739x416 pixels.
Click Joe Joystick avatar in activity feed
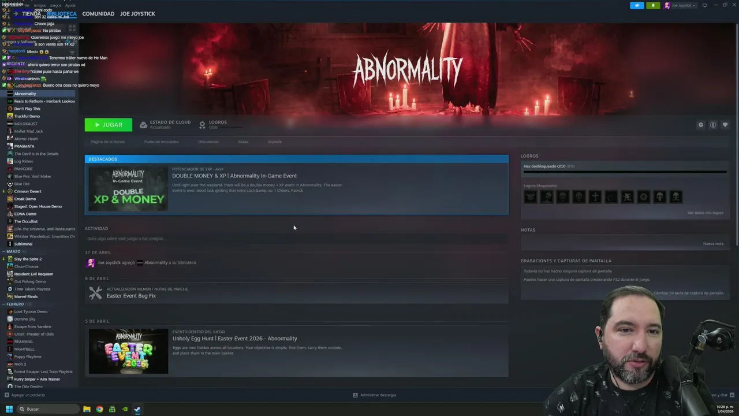tap(91, 263)
